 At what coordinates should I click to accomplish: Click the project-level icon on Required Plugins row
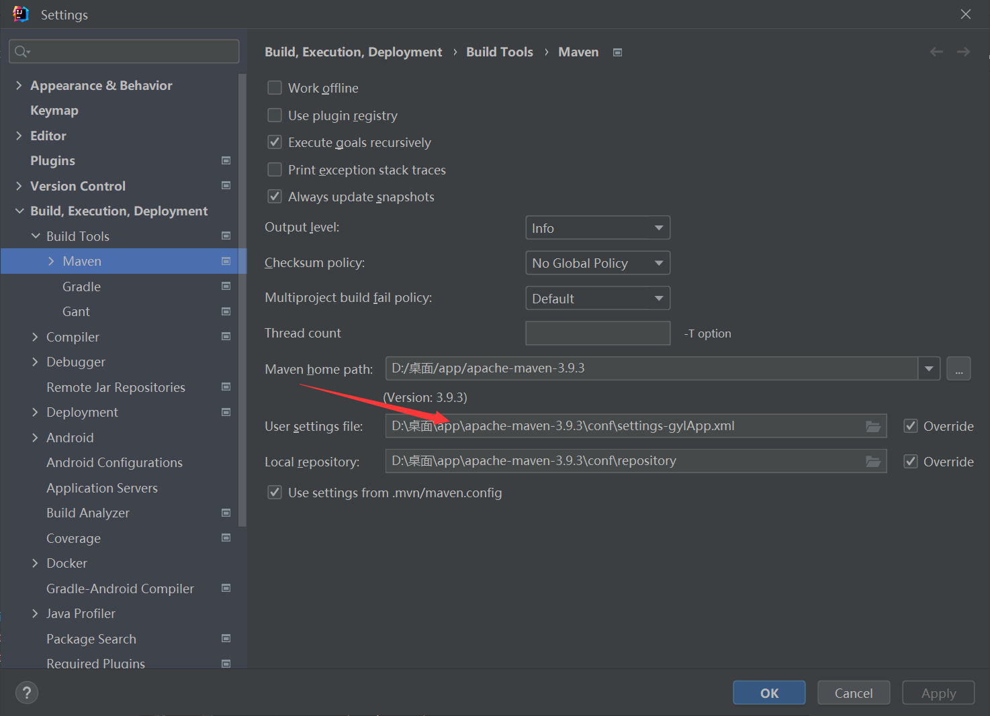226,663
